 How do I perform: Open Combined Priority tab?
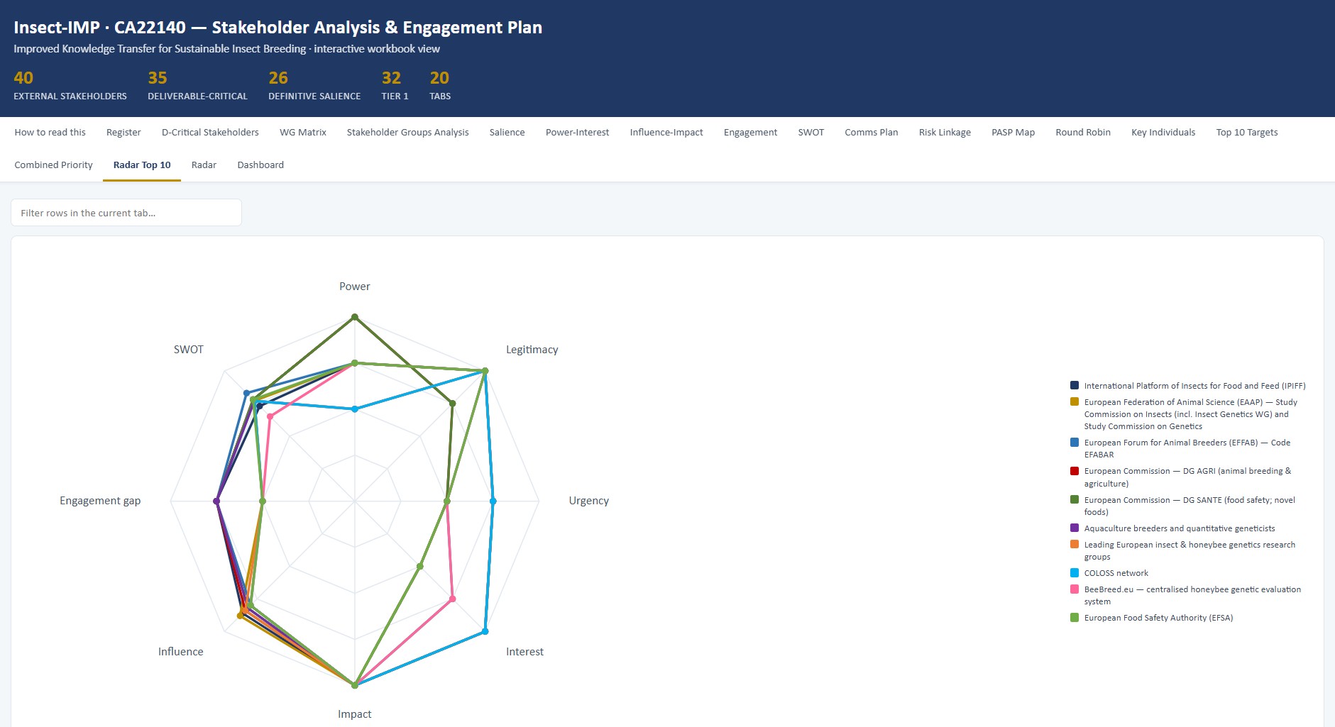pyautogui.click(x=53, y=165)
